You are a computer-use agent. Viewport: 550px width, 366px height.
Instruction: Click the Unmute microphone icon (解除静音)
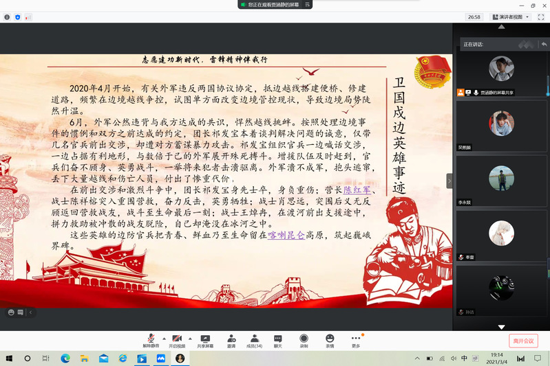pos(151,339)
